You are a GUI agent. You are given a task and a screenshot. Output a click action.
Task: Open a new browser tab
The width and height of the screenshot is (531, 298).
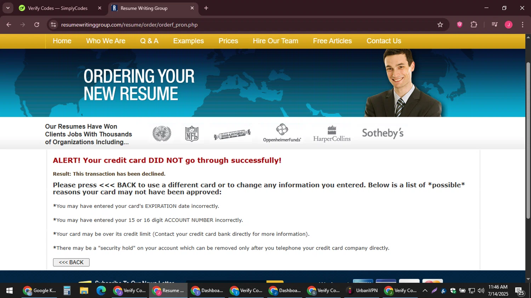pos(206,8)
